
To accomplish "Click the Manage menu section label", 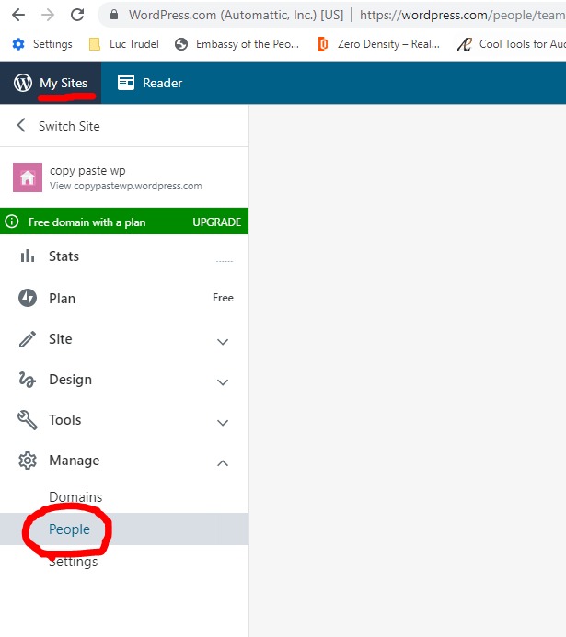I will click(74, 461).
